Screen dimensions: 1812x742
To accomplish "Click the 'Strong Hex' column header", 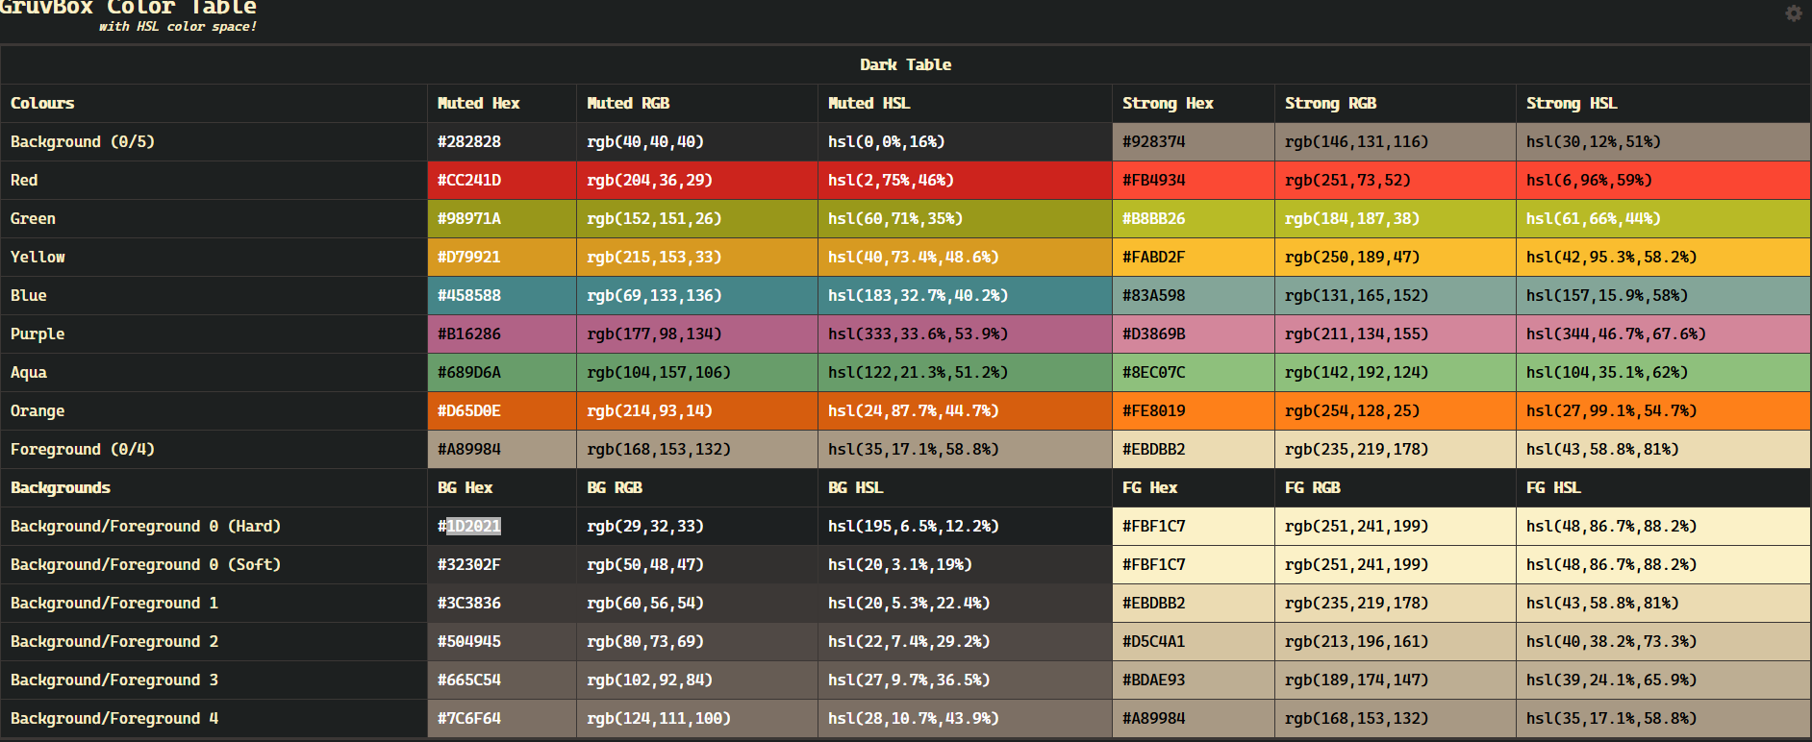I will 1194,103.
